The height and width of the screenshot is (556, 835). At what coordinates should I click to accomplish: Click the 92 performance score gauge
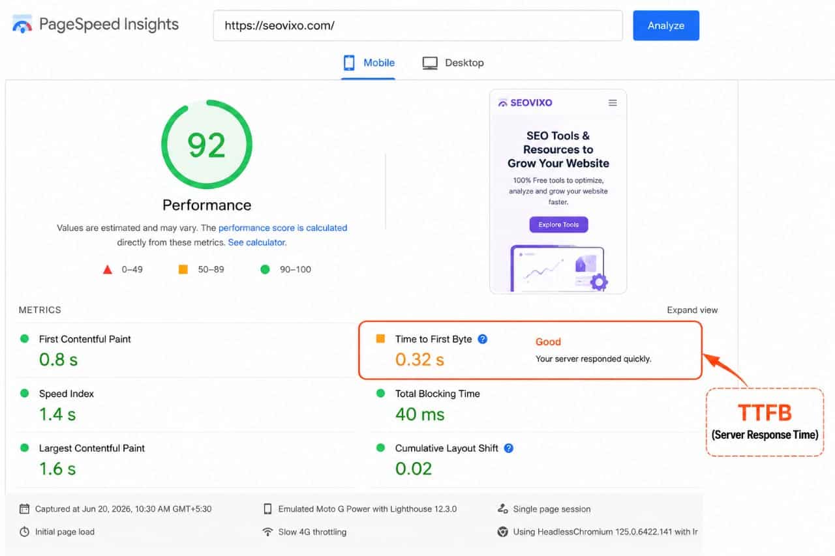click(206, 145)
